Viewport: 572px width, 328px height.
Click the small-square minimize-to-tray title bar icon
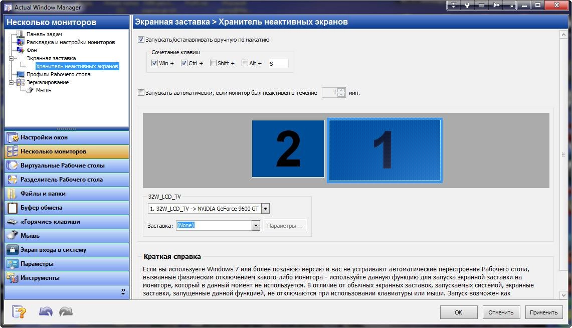coord(510,5)
